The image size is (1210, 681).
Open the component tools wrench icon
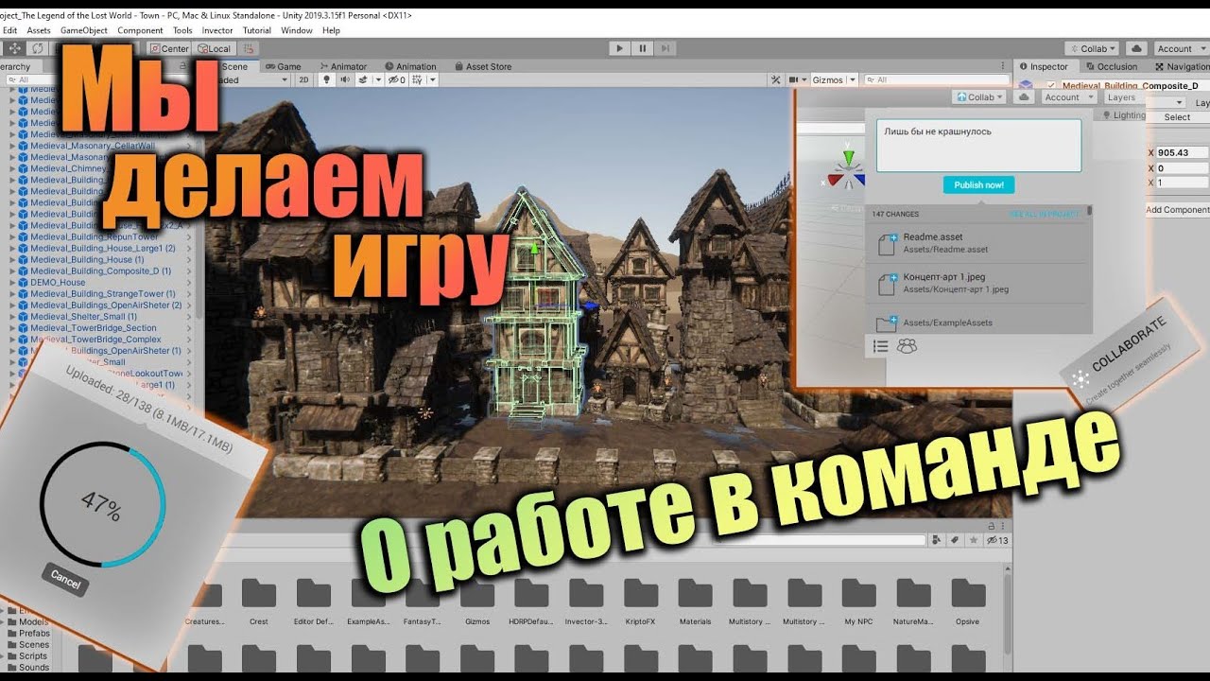[x=776, y=80]
